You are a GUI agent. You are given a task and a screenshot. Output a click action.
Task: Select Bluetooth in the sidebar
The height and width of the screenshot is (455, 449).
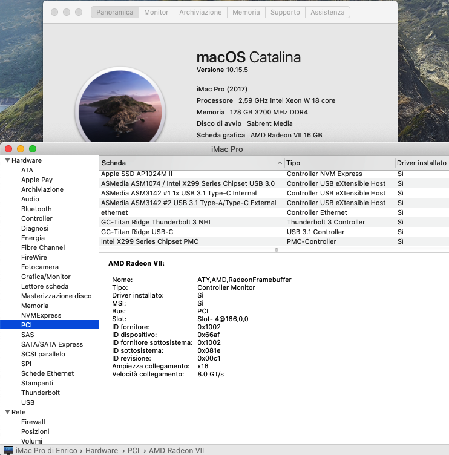(x=36, y=209)
